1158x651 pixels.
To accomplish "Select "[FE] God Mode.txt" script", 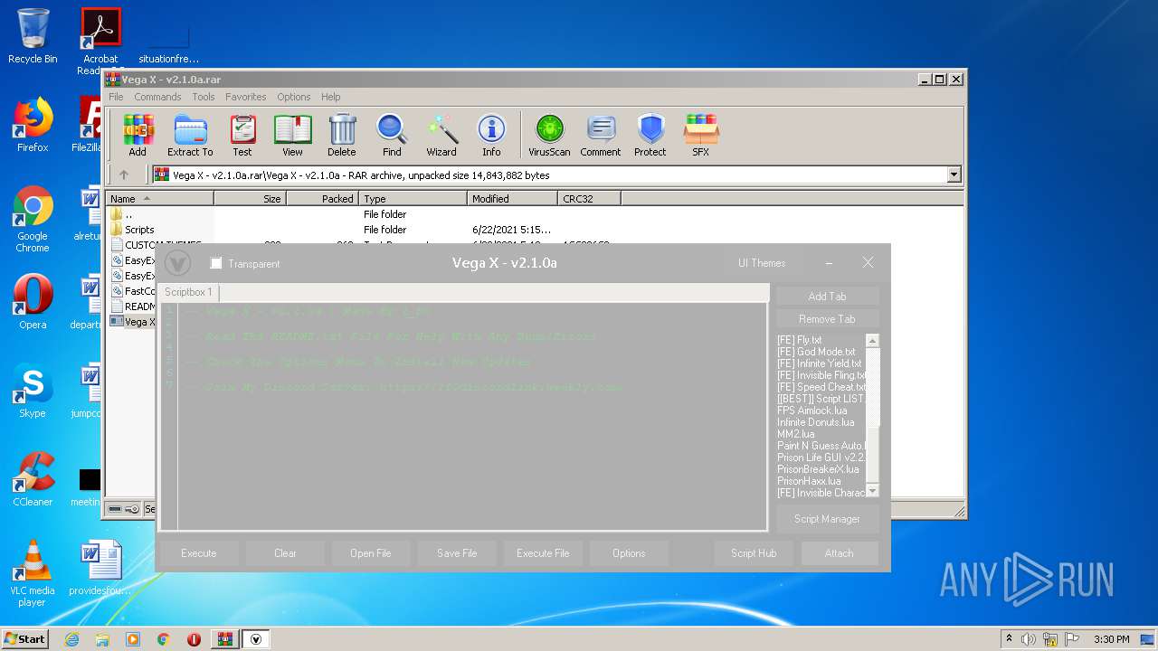I will (816, 352).
